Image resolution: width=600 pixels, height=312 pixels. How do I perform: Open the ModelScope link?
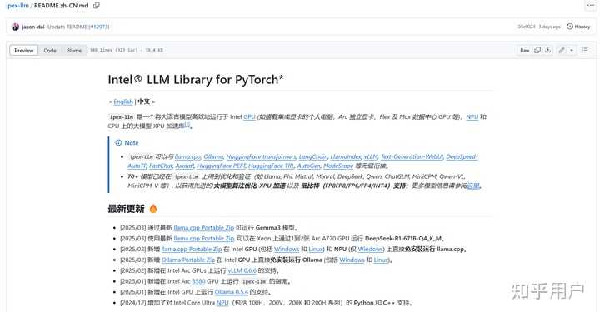tap(338, 166)
